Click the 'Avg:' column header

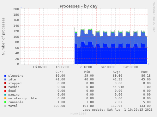point(117,72)
